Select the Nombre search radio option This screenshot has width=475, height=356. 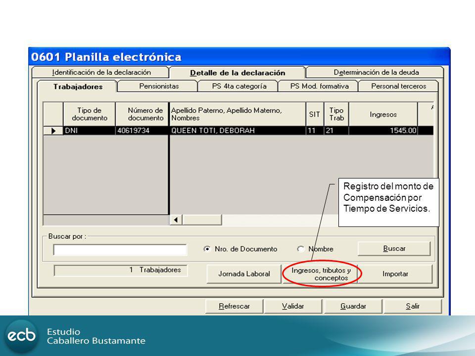pos(300,249)
